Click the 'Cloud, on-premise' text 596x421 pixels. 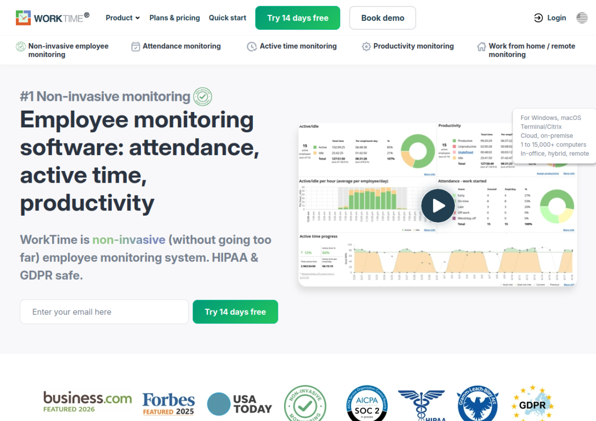(x=547, y=136)
